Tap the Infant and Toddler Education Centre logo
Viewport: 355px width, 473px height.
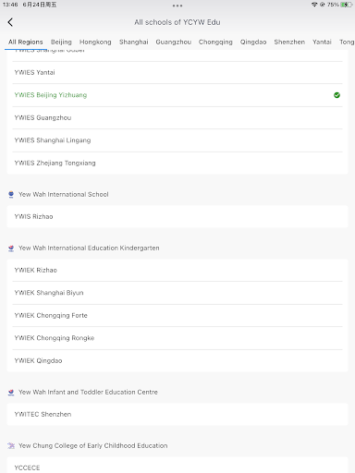[x=11, y=393]
